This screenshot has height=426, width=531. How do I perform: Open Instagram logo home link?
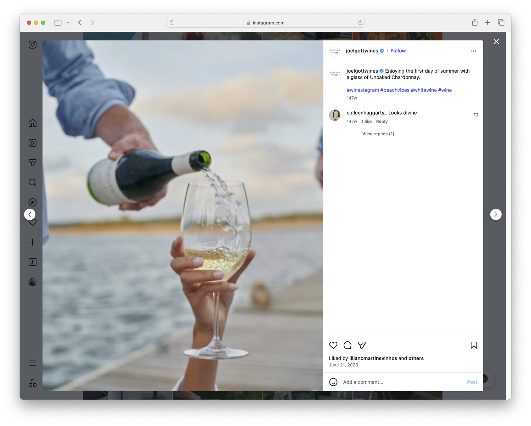(33, 45)
